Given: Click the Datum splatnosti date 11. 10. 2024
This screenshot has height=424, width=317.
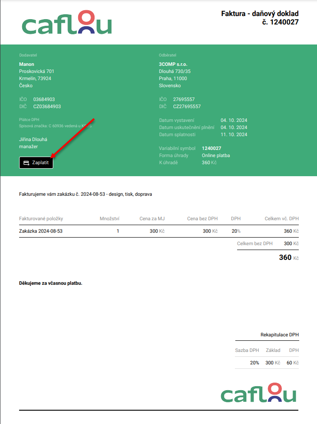Looking at the screenshot, I should [234, 134].
